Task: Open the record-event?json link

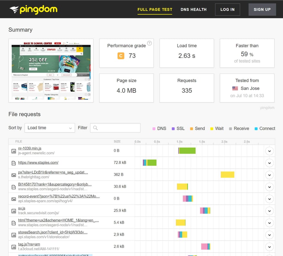Action: pos(59,196)
